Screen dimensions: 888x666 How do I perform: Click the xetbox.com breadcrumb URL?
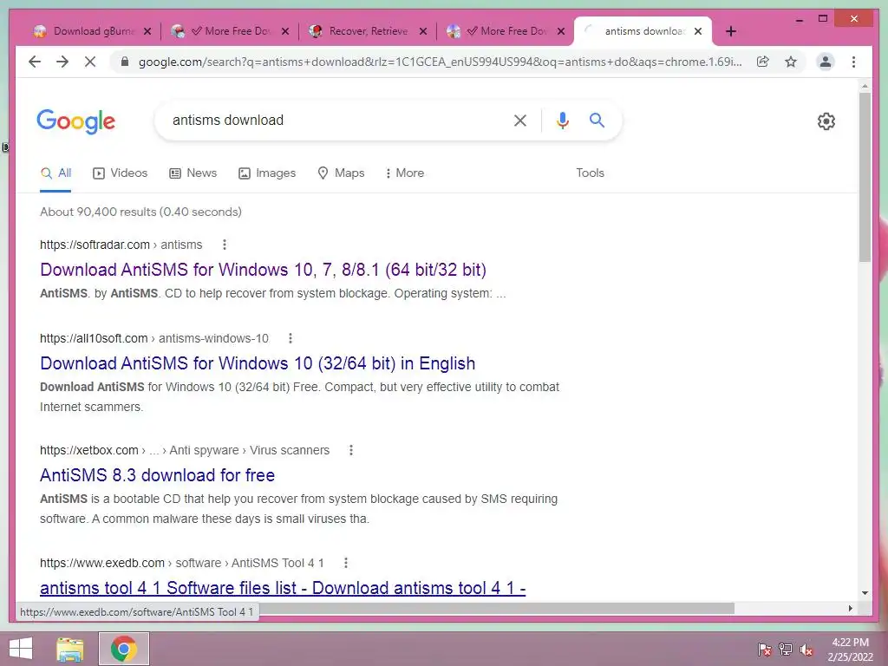tap(185, 450)
